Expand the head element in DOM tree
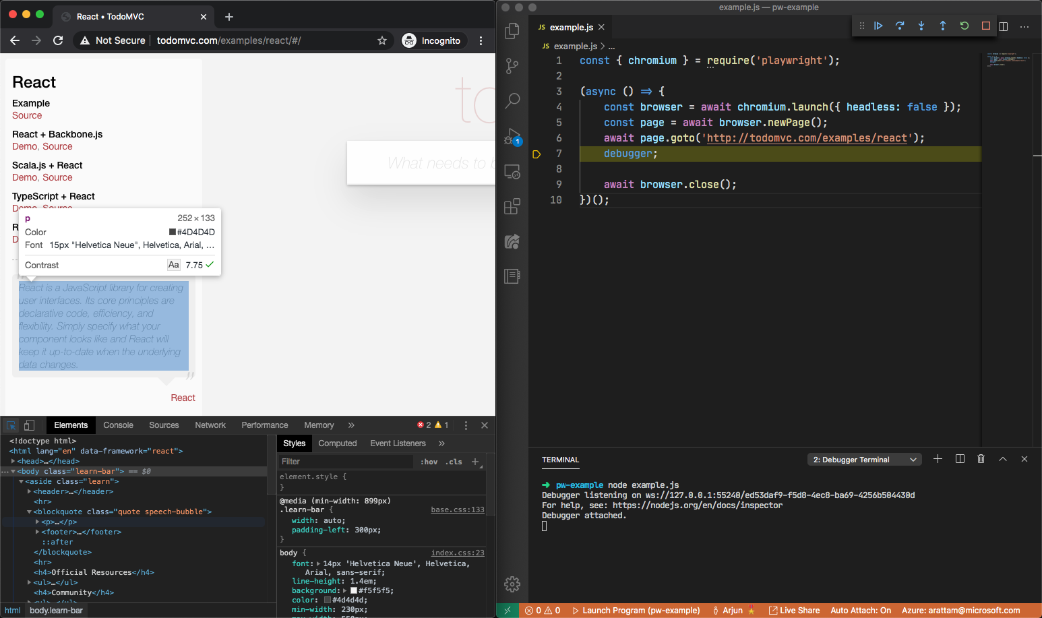1042x618 pixels. pyautogui.click(x=13, y=461)
